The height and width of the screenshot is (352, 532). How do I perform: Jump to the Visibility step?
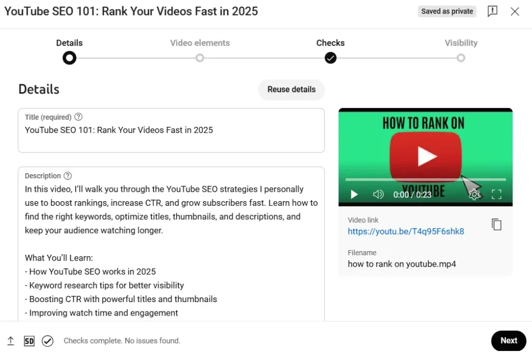tap(461, 58)
